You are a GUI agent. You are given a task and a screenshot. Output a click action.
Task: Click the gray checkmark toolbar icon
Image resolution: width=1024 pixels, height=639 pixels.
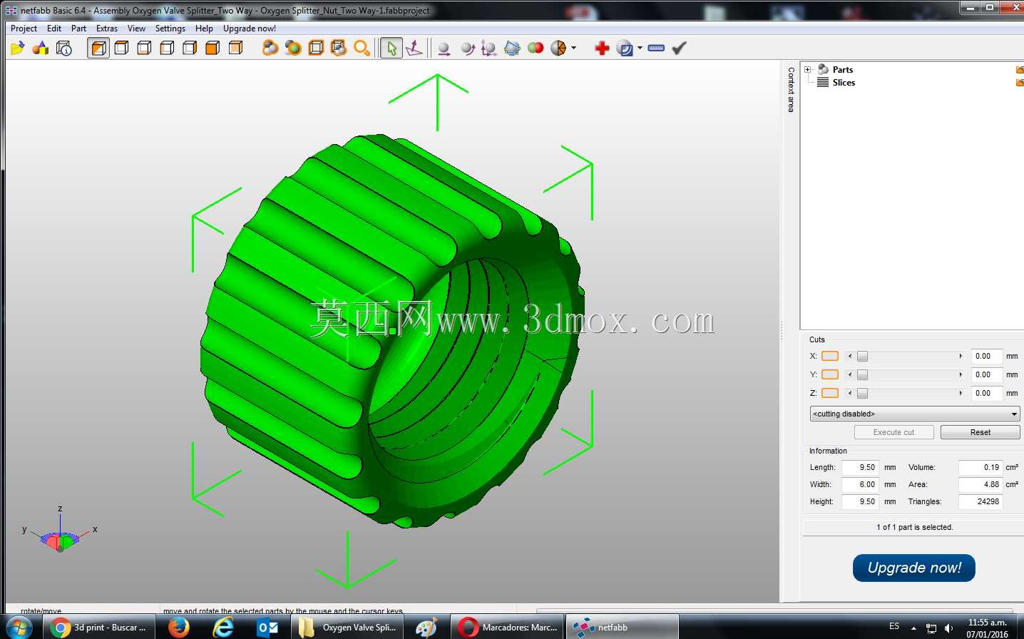680,48
